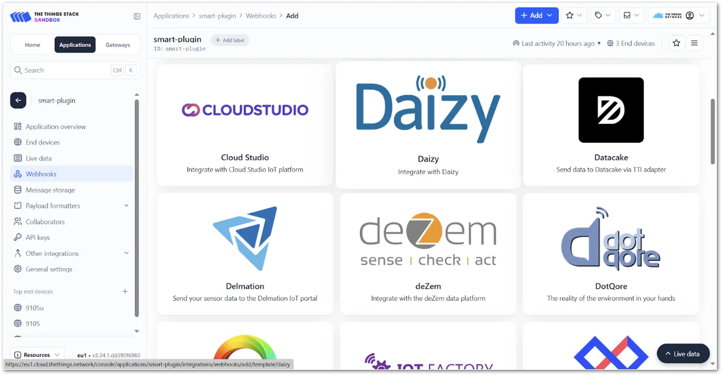
Task: Select the Datacake webhook template
Action: [611, 125]
